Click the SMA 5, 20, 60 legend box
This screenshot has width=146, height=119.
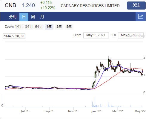tap(14, 36)
